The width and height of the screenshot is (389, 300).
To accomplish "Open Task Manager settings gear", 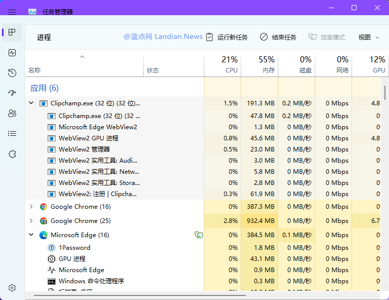I will 12,288.
